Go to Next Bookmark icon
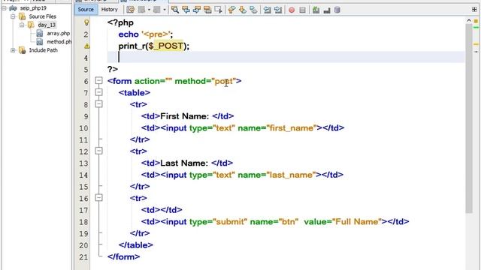The image size is (481, 270). [243, 10]
